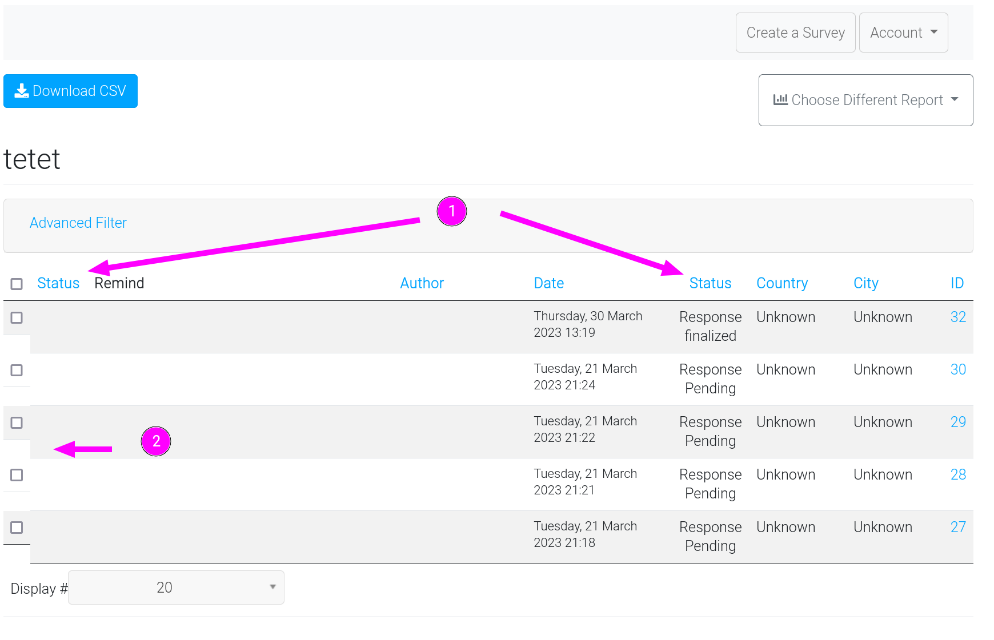994x640 pixels.
Task: Expand the Account dropdown menu
Action: coord(903,33)
